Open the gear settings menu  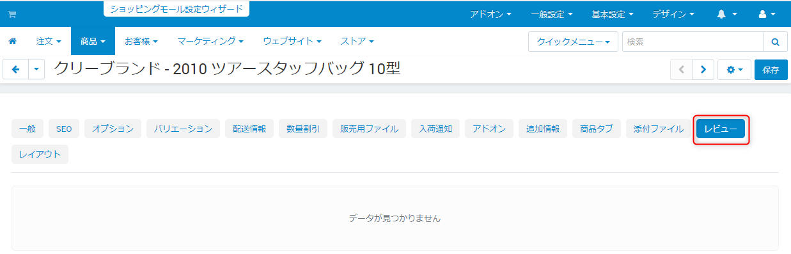pos(735,70)
